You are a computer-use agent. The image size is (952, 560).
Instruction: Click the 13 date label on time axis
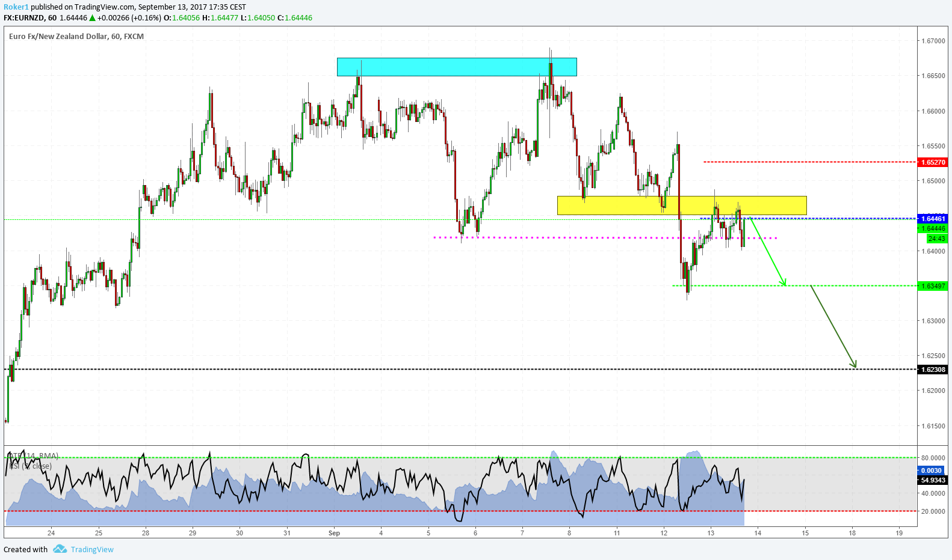pyautogui.click(x=711, y=533)
